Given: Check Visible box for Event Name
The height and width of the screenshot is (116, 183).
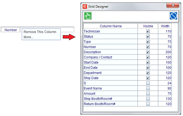Looking at the screenshot, I should click(x=148, y=88).
